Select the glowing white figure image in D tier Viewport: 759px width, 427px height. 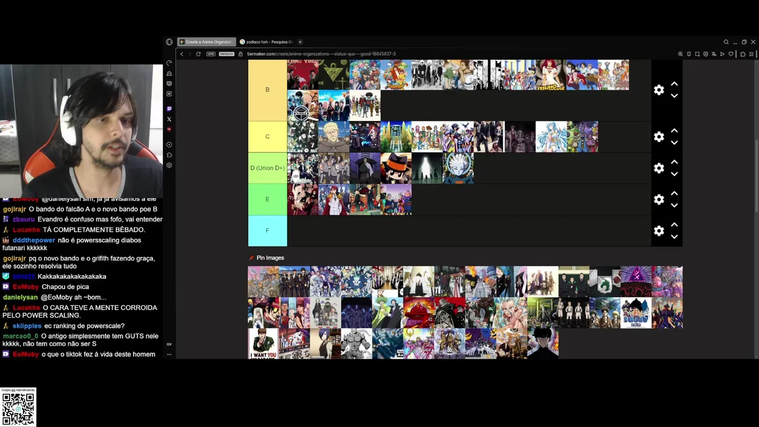pos(427,168)
